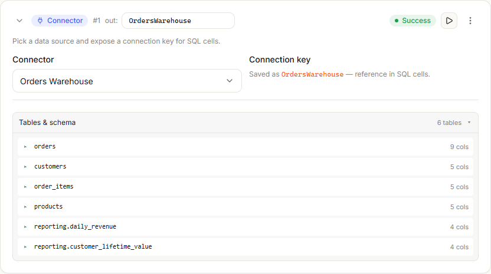This screenshot has height=274, width=491.
Task: Expand the reporting.customer_lifetime_value table triangle
Action: pos(25,247)
